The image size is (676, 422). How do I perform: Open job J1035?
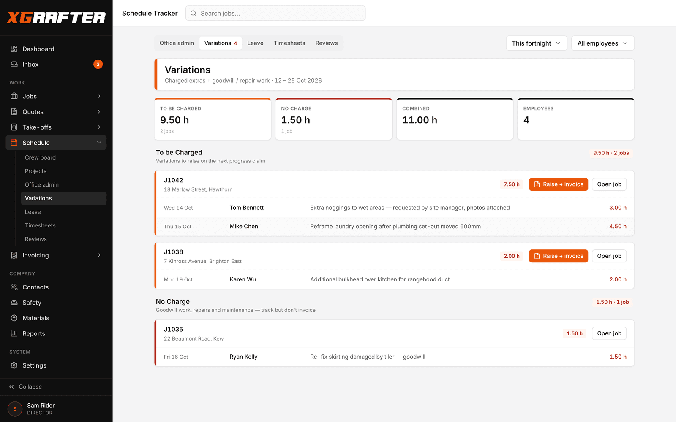click(609, 333)
